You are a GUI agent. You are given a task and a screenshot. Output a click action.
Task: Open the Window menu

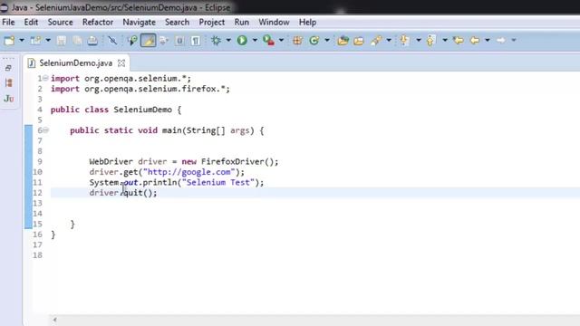point(274,22)
